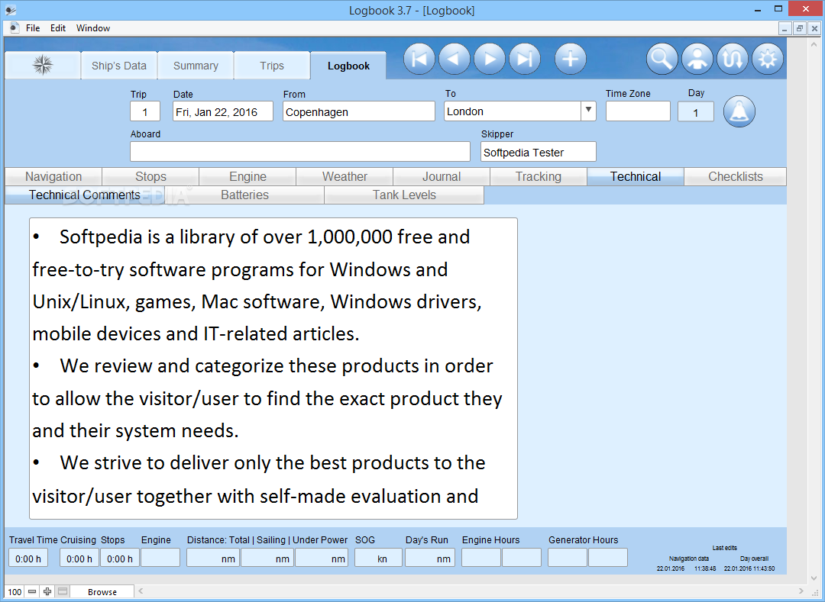Click the horizontal scrollbar left arrow
The image size is (825, 602).
point(141,591)
